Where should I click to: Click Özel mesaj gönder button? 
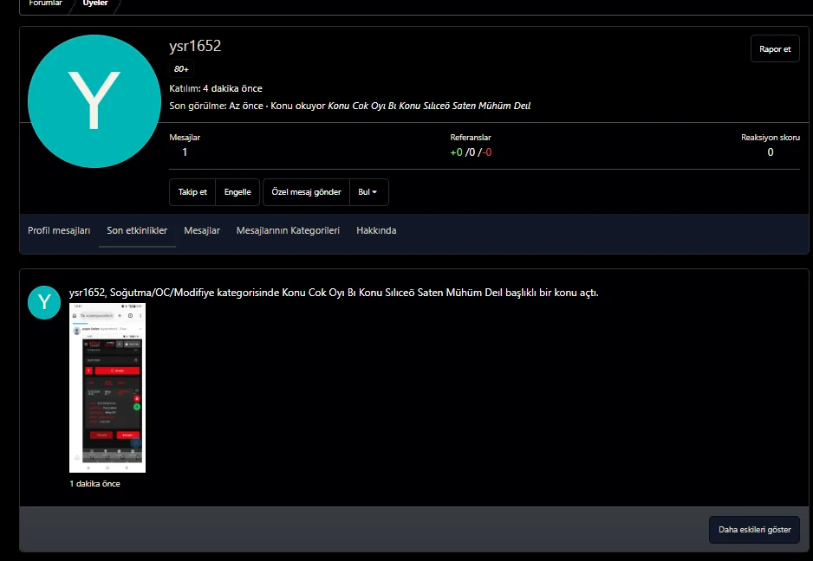click(x=307, y=192)
